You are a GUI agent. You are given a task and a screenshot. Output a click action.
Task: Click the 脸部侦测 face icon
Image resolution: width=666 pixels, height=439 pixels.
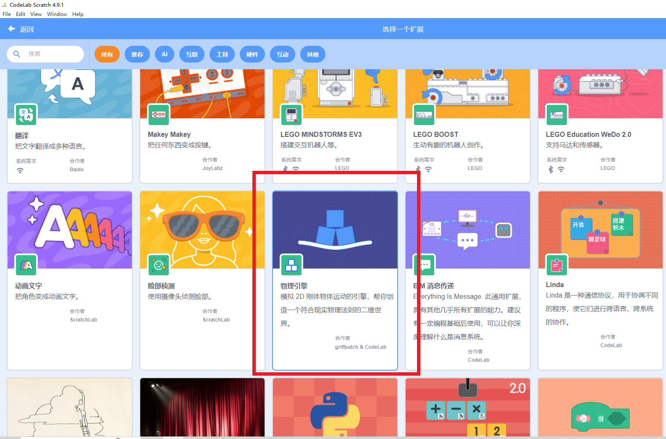159,265
